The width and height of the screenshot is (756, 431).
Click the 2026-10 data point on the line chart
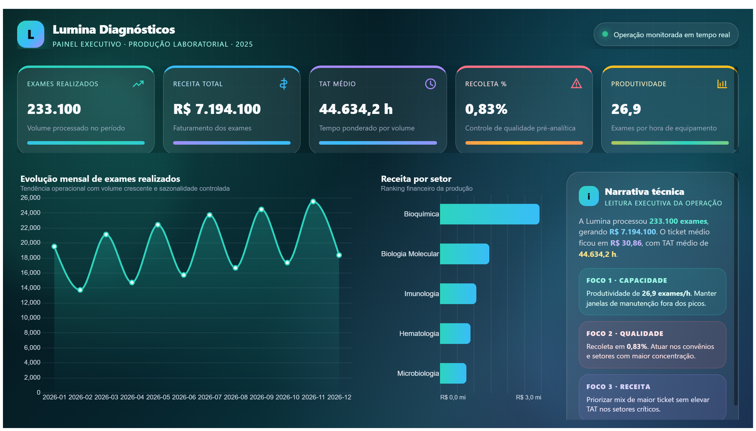pos(287,262)
